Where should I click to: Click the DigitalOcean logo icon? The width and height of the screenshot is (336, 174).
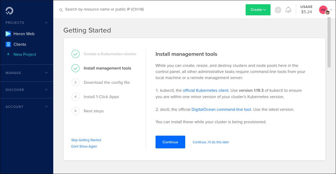[x=9, y=11]
